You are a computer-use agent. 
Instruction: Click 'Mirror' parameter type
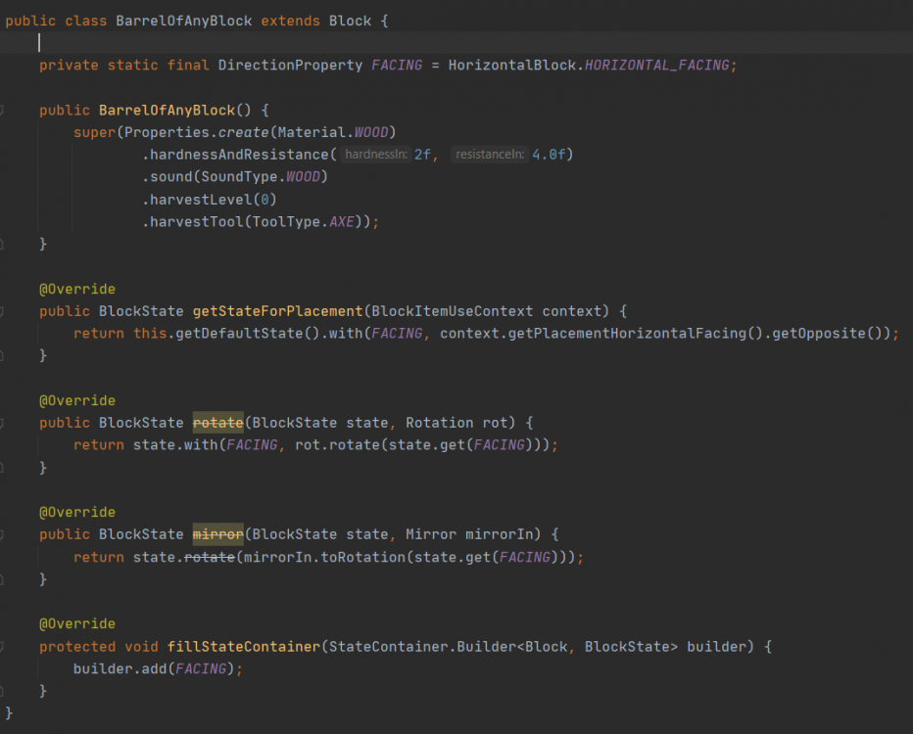tap(431, 534)
